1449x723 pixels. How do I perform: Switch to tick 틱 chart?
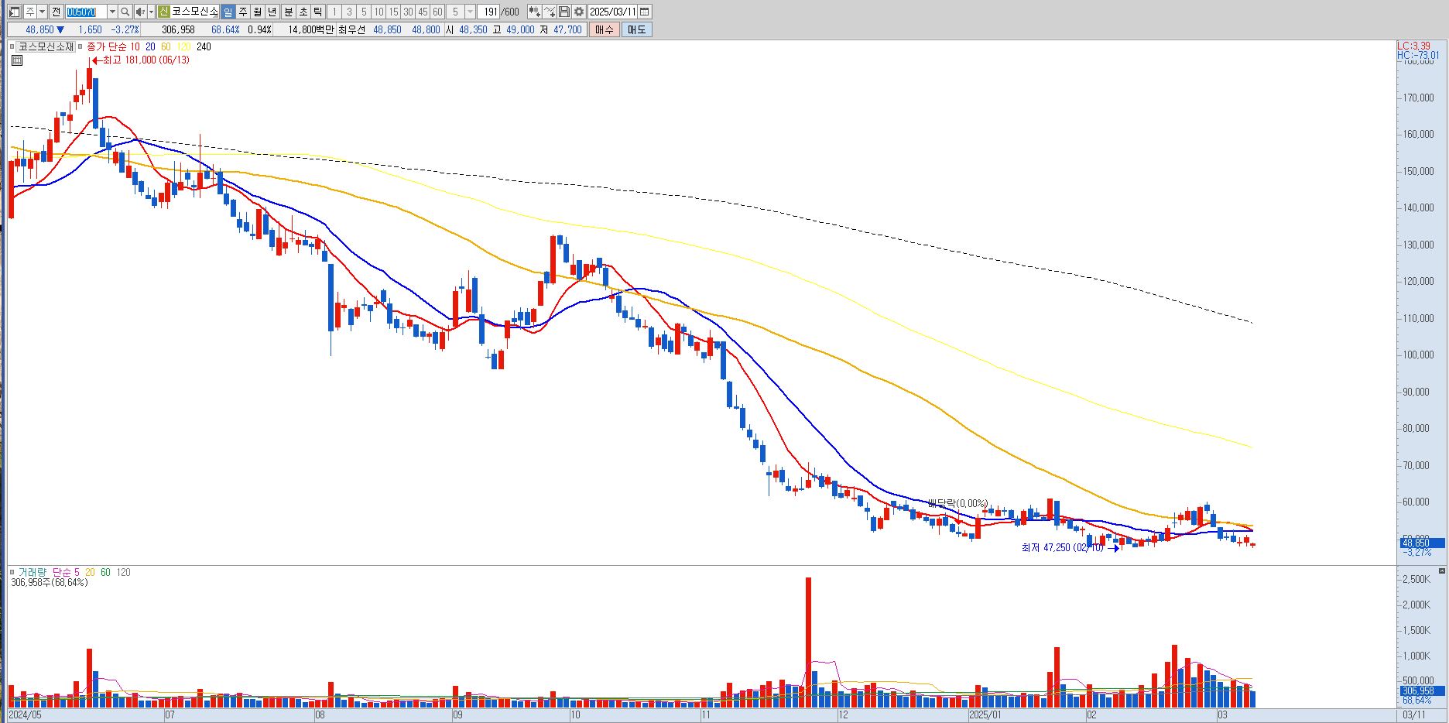point(318,12)
